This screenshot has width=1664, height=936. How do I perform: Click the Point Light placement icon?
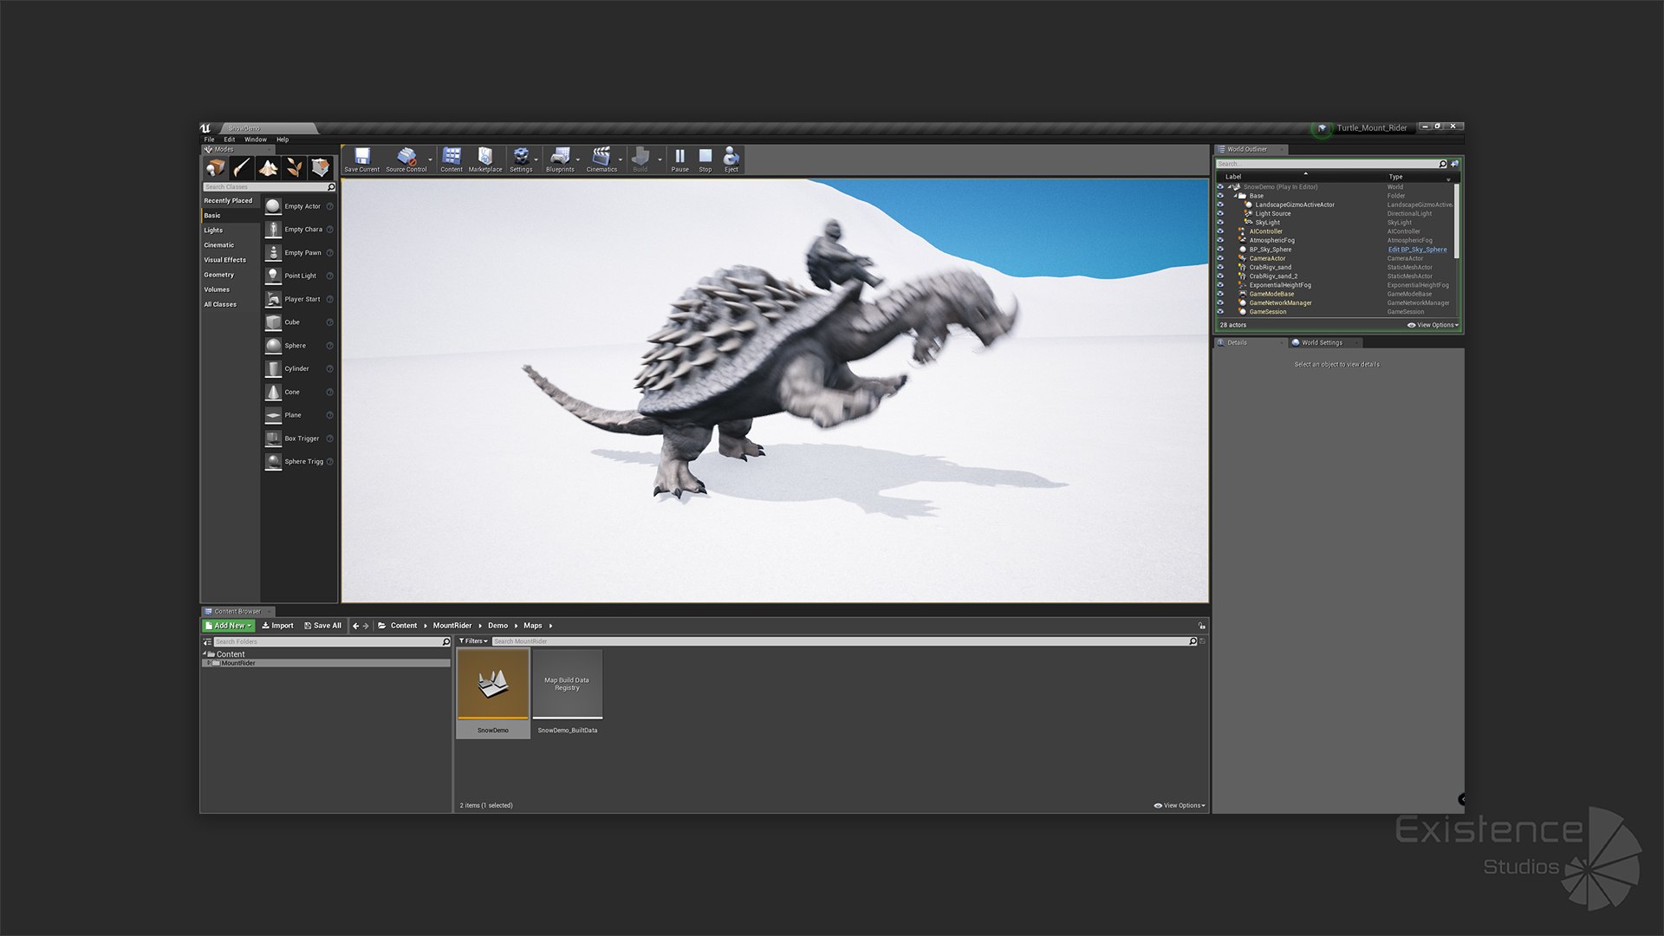273,276
